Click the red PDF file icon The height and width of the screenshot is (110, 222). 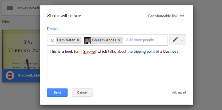[10, 75]
